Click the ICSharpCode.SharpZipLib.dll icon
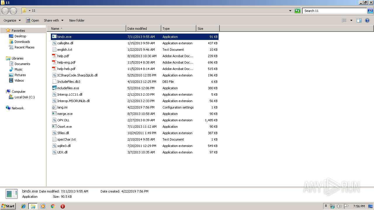The width and height of the screenshot is (374, 210). pyautogui.click(x=54, y=75)
